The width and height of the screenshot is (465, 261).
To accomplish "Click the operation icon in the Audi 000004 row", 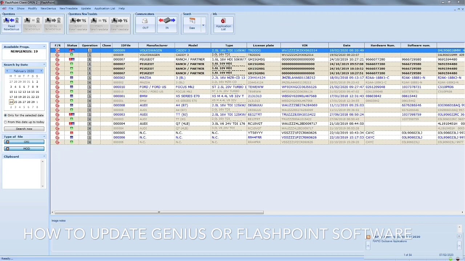I will point(90,124).
